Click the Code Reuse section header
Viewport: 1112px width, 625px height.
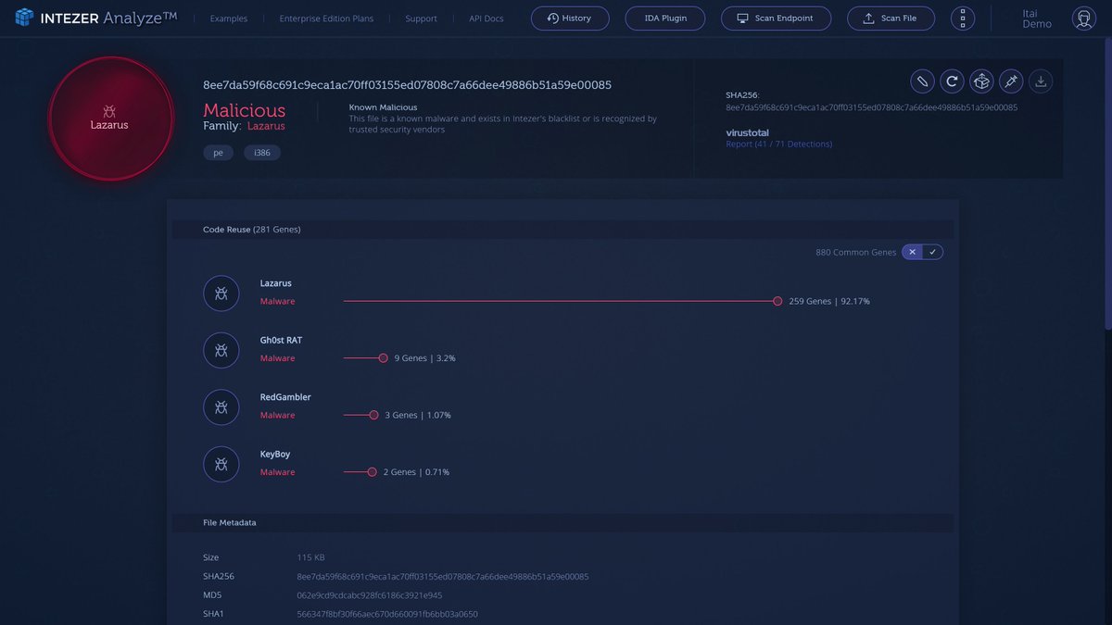click(x=562, y=230)
